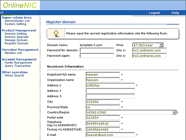Click the City field
Viewport: 186px width, 140px height.
[103, 102]
